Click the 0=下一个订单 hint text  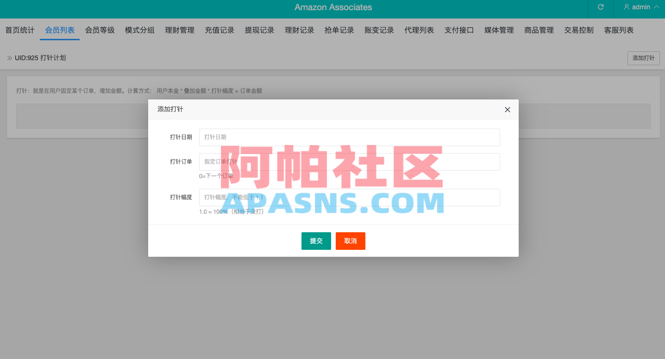tap(216, 176)
